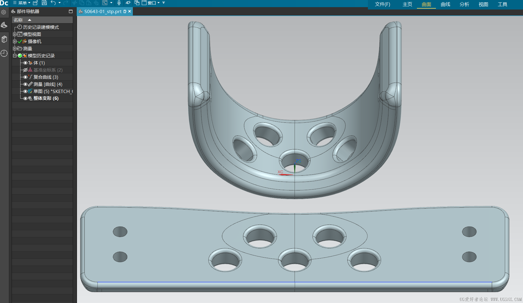Click the 模型历史记录 orange square icon
The height and width of the screenshot is (303, 523).
point(25,56)
